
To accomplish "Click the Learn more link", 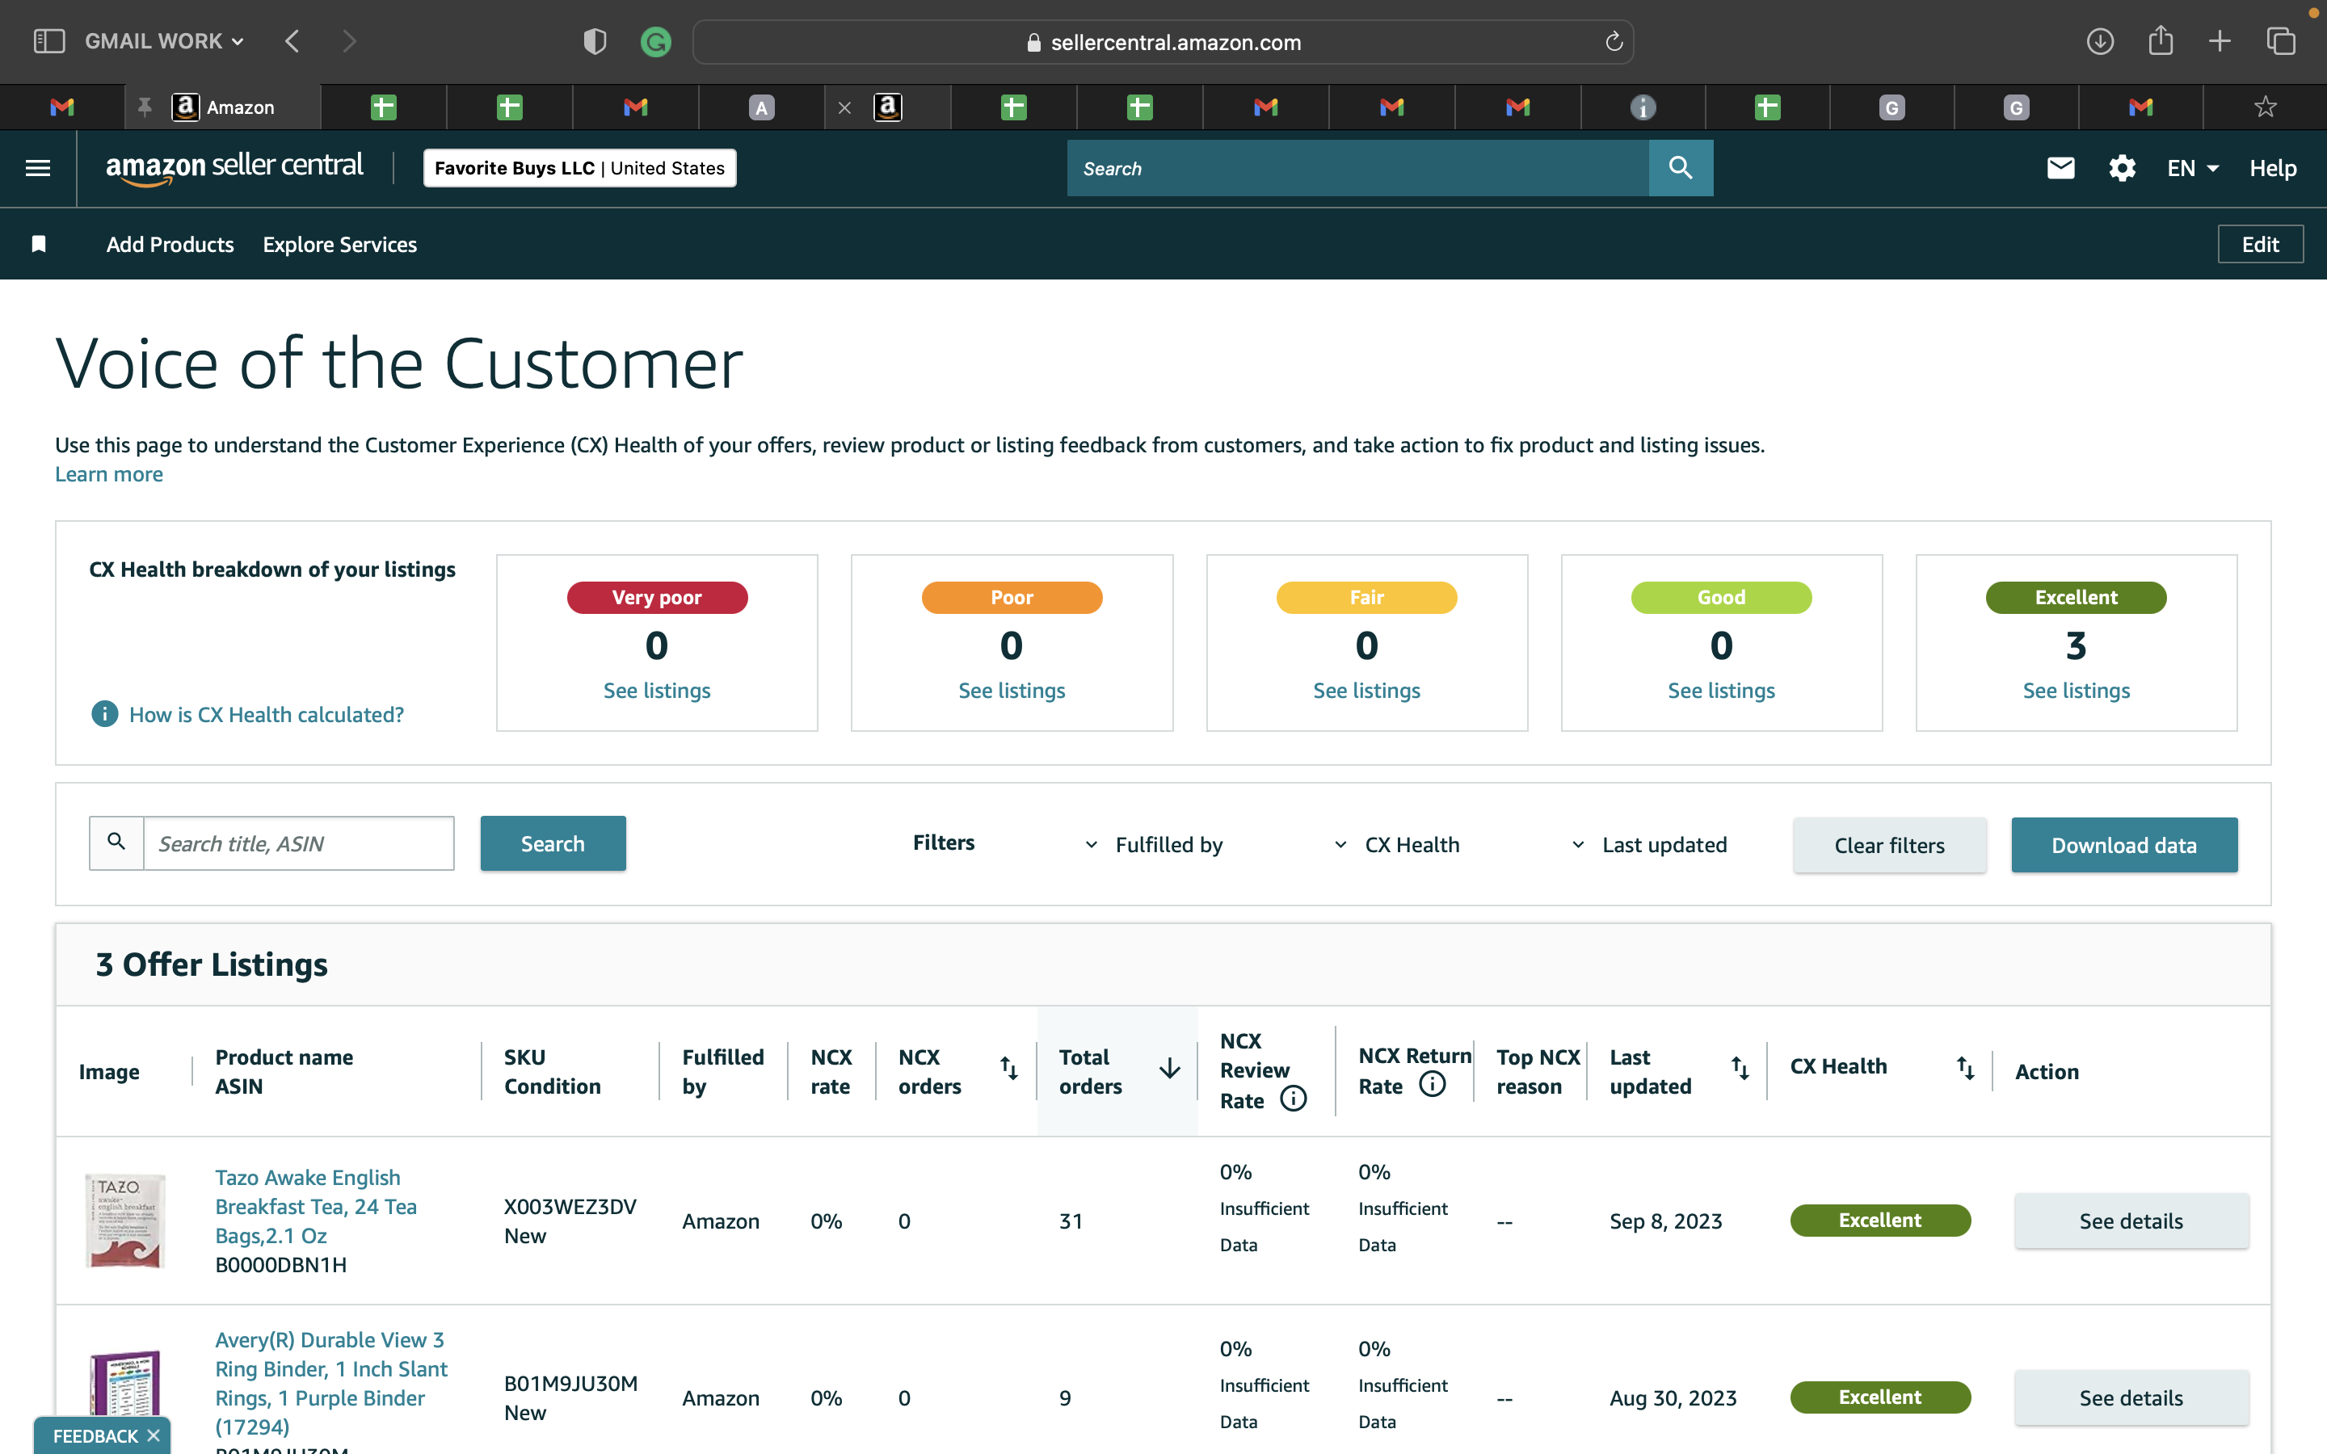I will [108, 474].
